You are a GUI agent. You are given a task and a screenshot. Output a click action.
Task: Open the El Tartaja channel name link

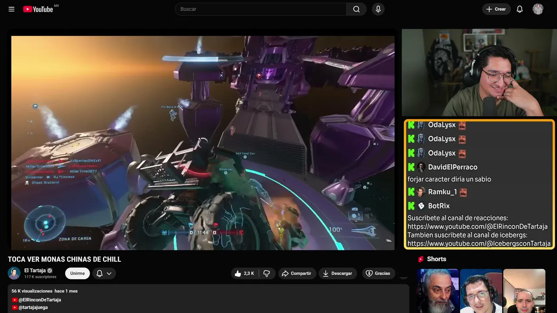[35, 270]
